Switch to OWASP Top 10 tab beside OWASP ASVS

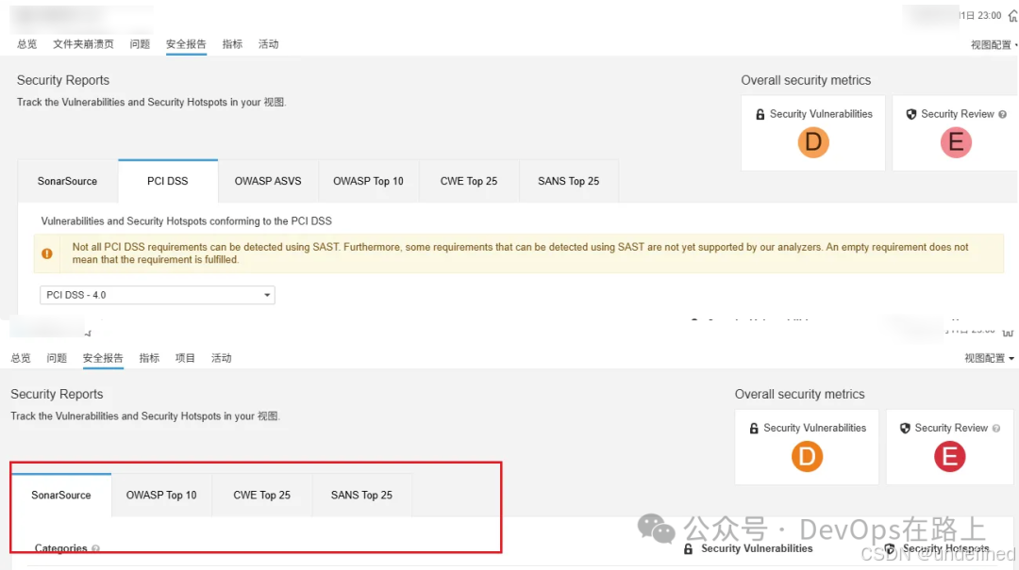tap(369, 181)
